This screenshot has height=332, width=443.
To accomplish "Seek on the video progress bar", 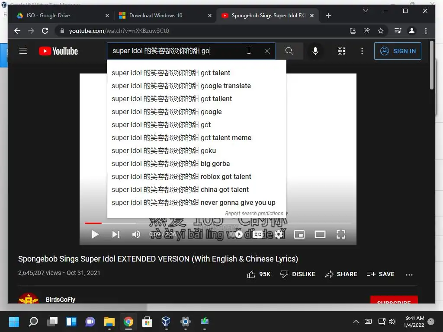I will (218, 223).
